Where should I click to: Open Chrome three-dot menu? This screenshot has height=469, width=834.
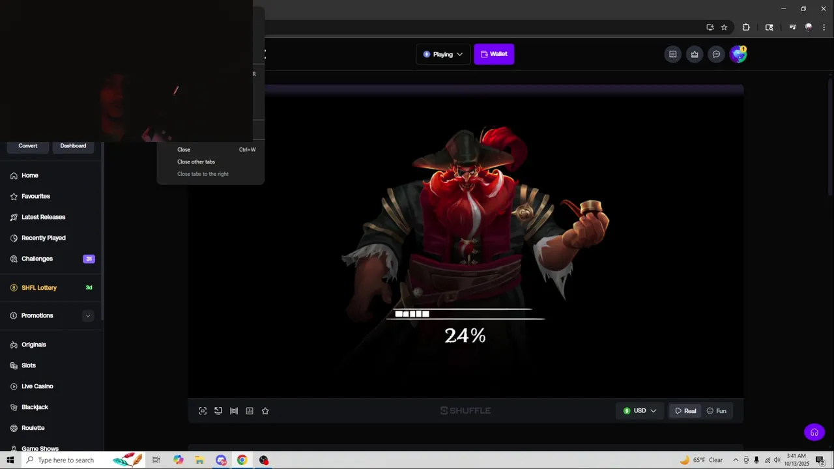[x=824, y=27]
